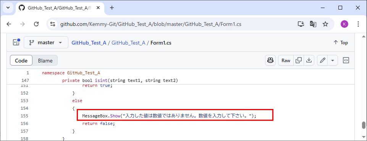The height and width of the screenshot is (141, 367).
Task: Open Google Translate page icon
Action: click(313, 24)
